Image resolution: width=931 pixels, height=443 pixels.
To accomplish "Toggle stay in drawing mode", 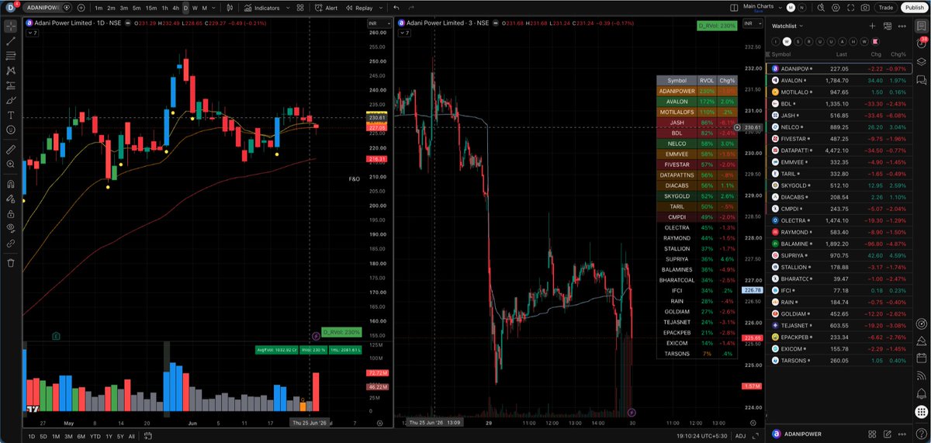I will click(x=11, y=199).
